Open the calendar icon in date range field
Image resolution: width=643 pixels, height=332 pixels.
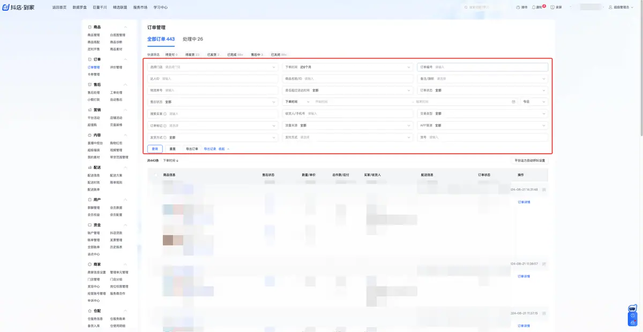513,102
